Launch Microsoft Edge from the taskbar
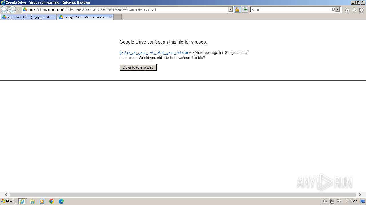 61,201
